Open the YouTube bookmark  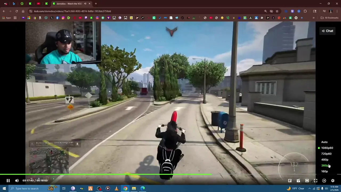click(80, 18)
